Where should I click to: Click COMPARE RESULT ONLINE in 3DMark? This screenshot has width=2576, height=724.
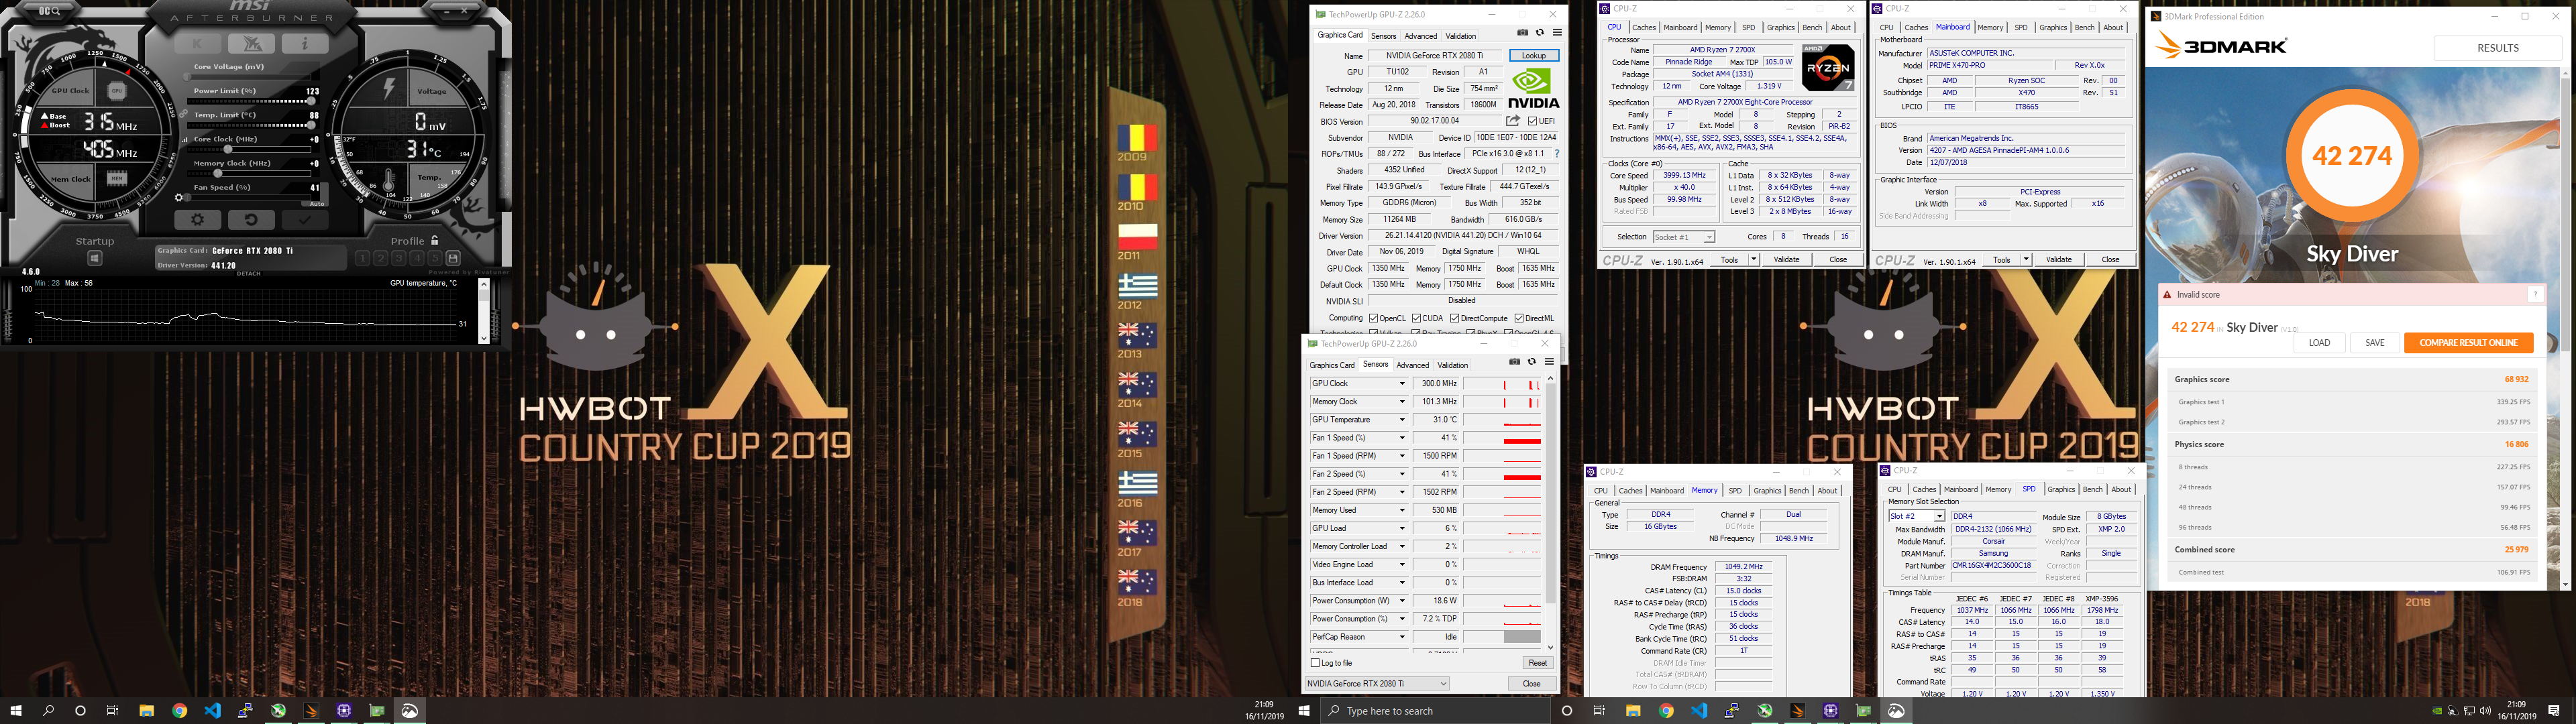pos(2468,342)
